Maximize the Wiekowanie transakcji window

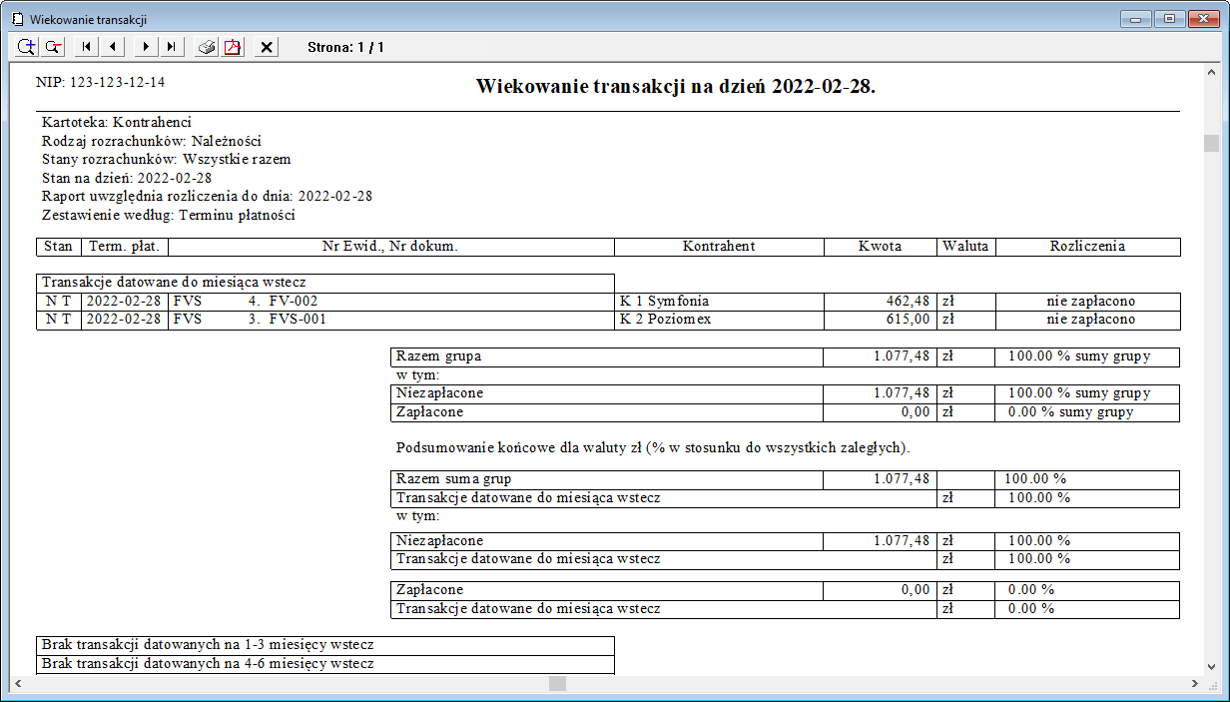[x=1169, y=18]
